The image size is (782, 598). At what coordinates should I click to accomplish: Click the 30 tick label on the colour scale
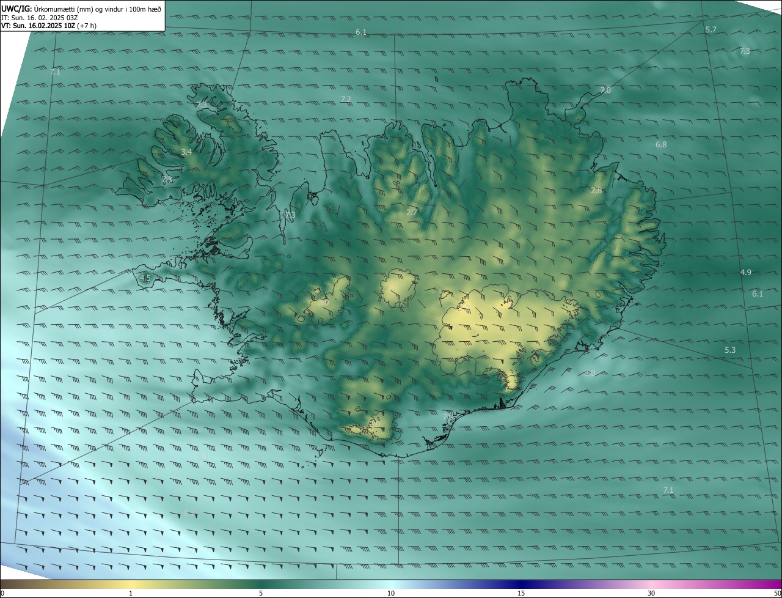[x=651, y=593]
